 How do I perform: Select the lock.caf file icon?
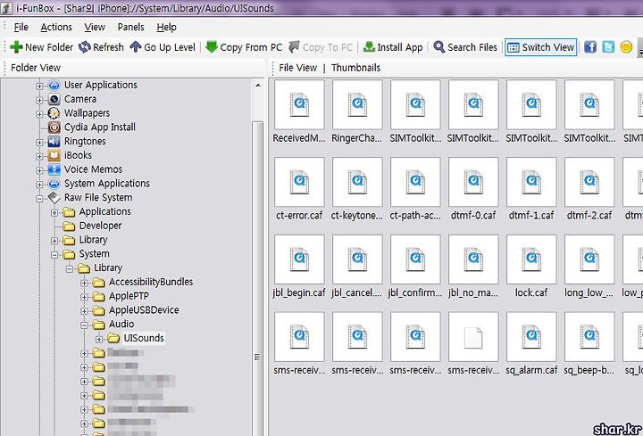(x=531, y=259)
